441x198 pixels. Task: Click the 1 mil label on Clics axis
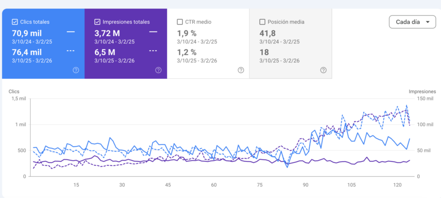click(x=20, y=124)
